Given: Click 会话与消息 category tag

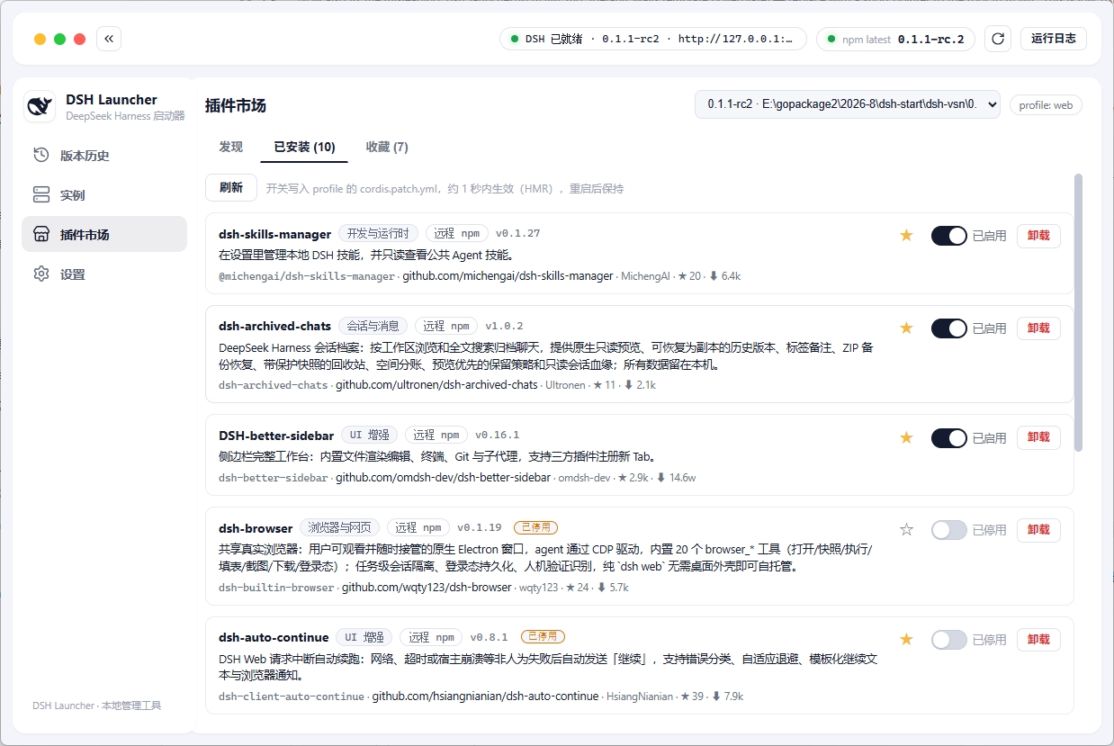Looking at the screenshot, I should click(373, 326).
